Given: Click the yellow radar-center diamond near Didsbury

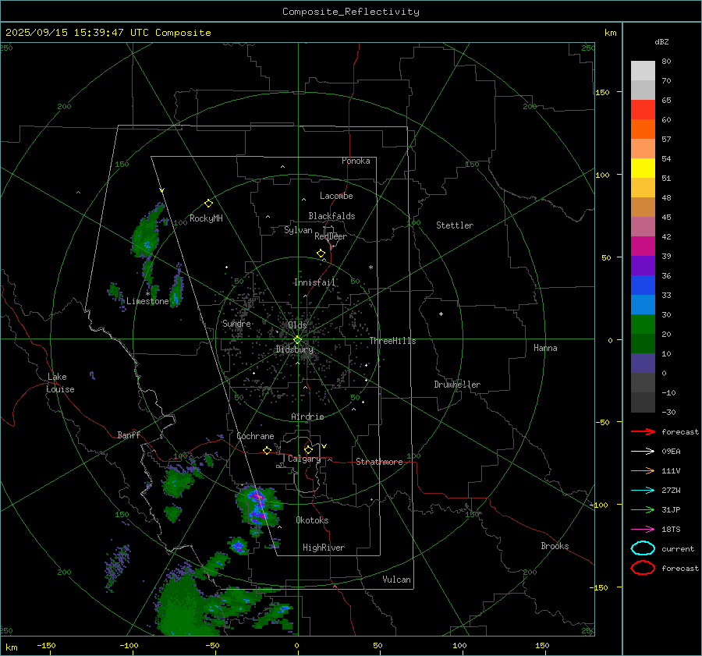Looking at the screenshot, I should 297,340.
